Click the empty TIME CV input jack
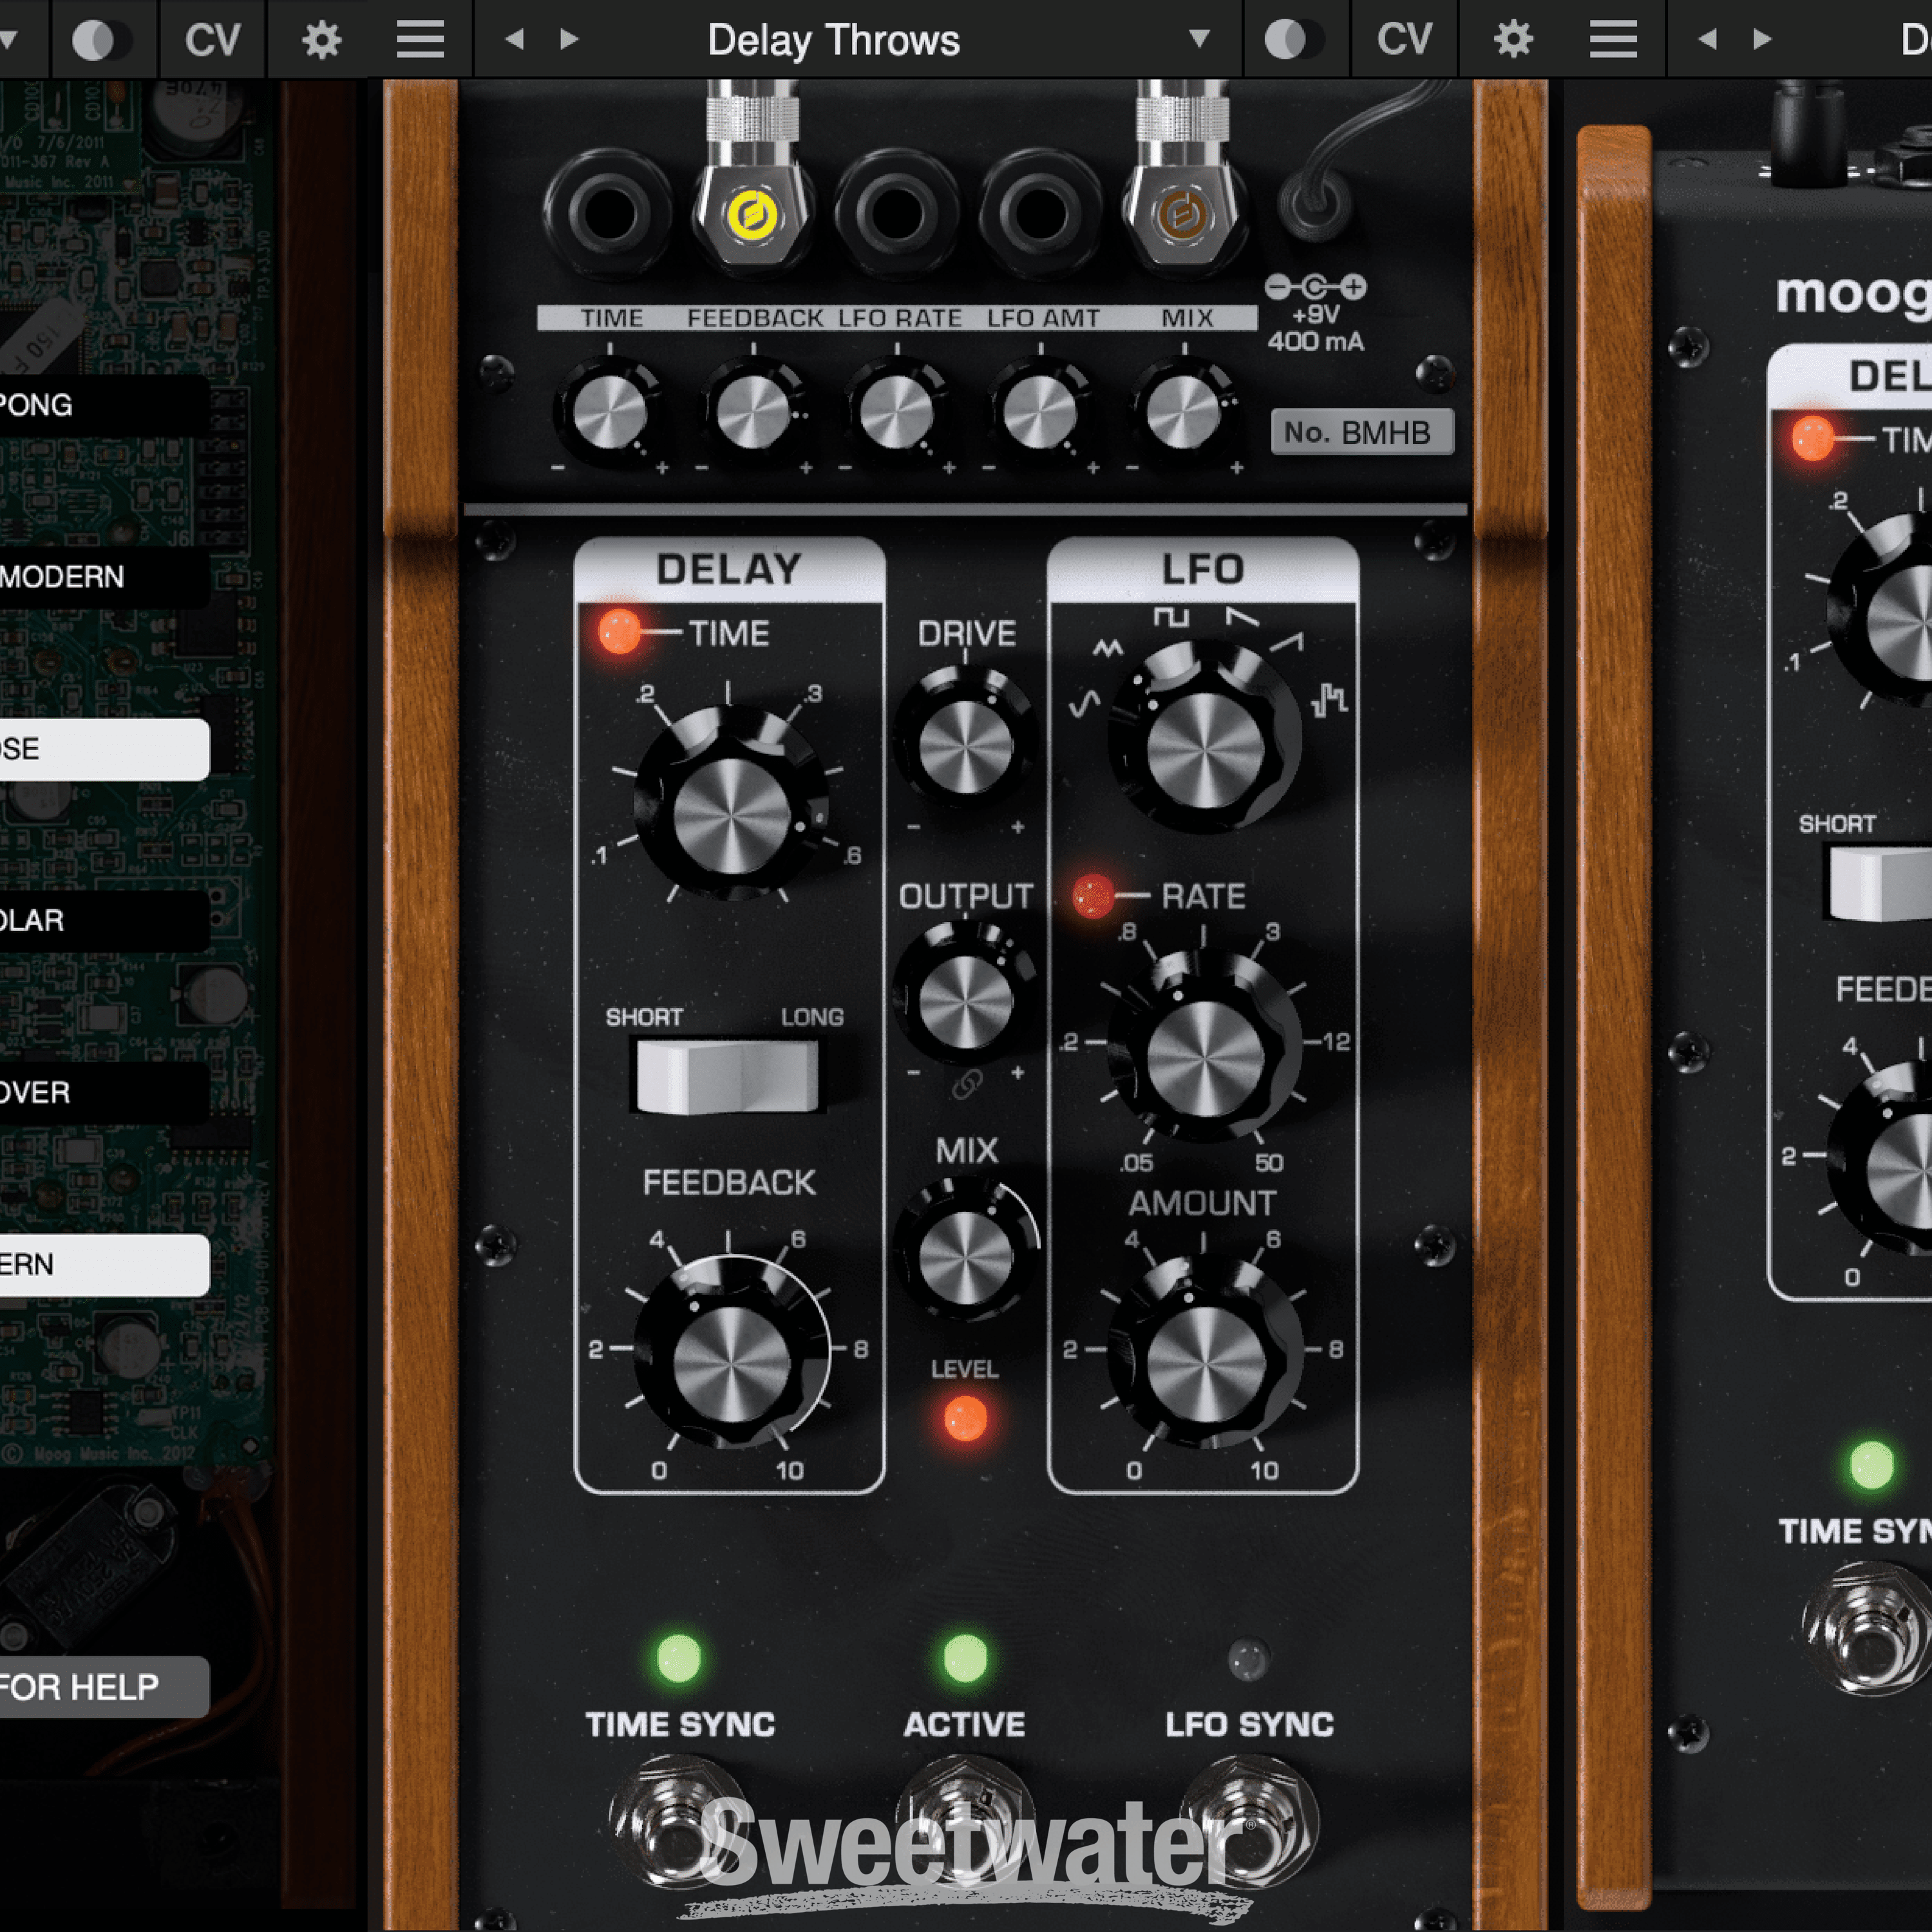 (609, 213)
